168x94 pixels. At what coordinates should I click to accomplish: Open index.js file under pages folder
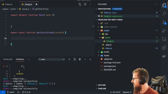pos(108,48)
